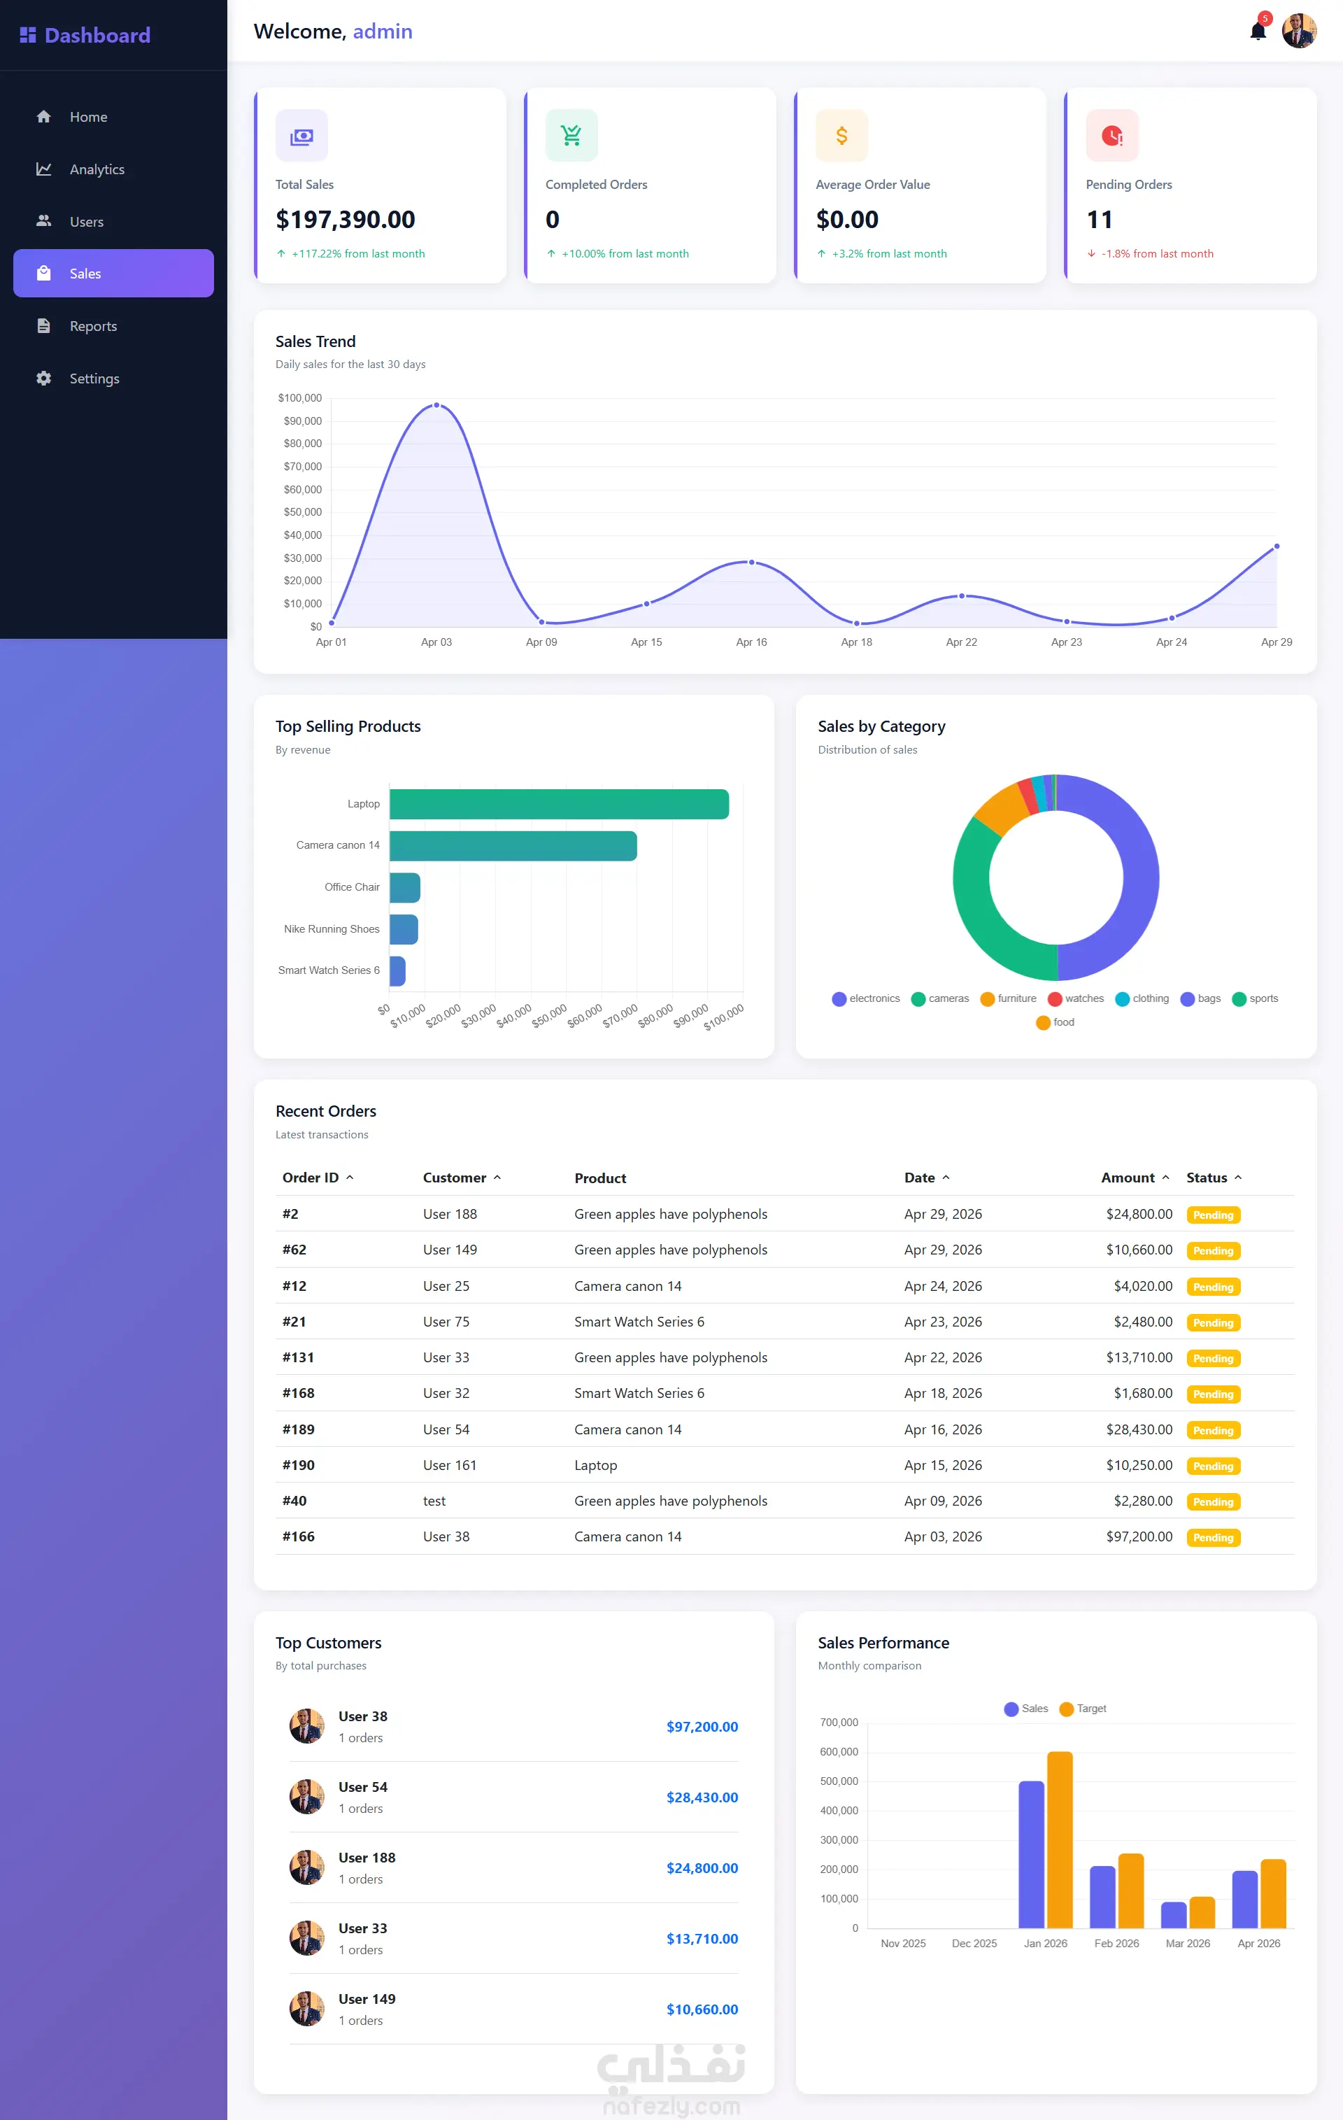Toggle sports legend item
The height and width of the screenshot is (2120, 1343).
pos(1255,998)
